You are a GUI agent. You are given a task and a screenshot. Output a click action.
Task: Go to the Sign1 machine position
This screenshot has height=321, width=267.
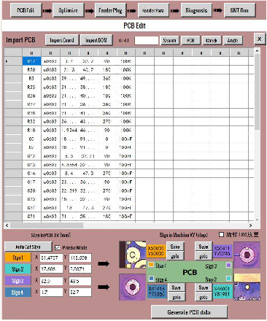click(x=175, y=256)
